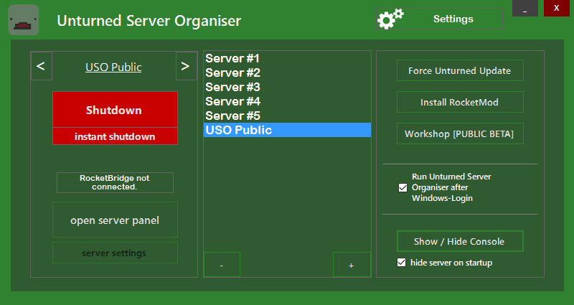Click the red Shutdown button
Viewport: 574px width, 305px height.
[x=115, y=110]
